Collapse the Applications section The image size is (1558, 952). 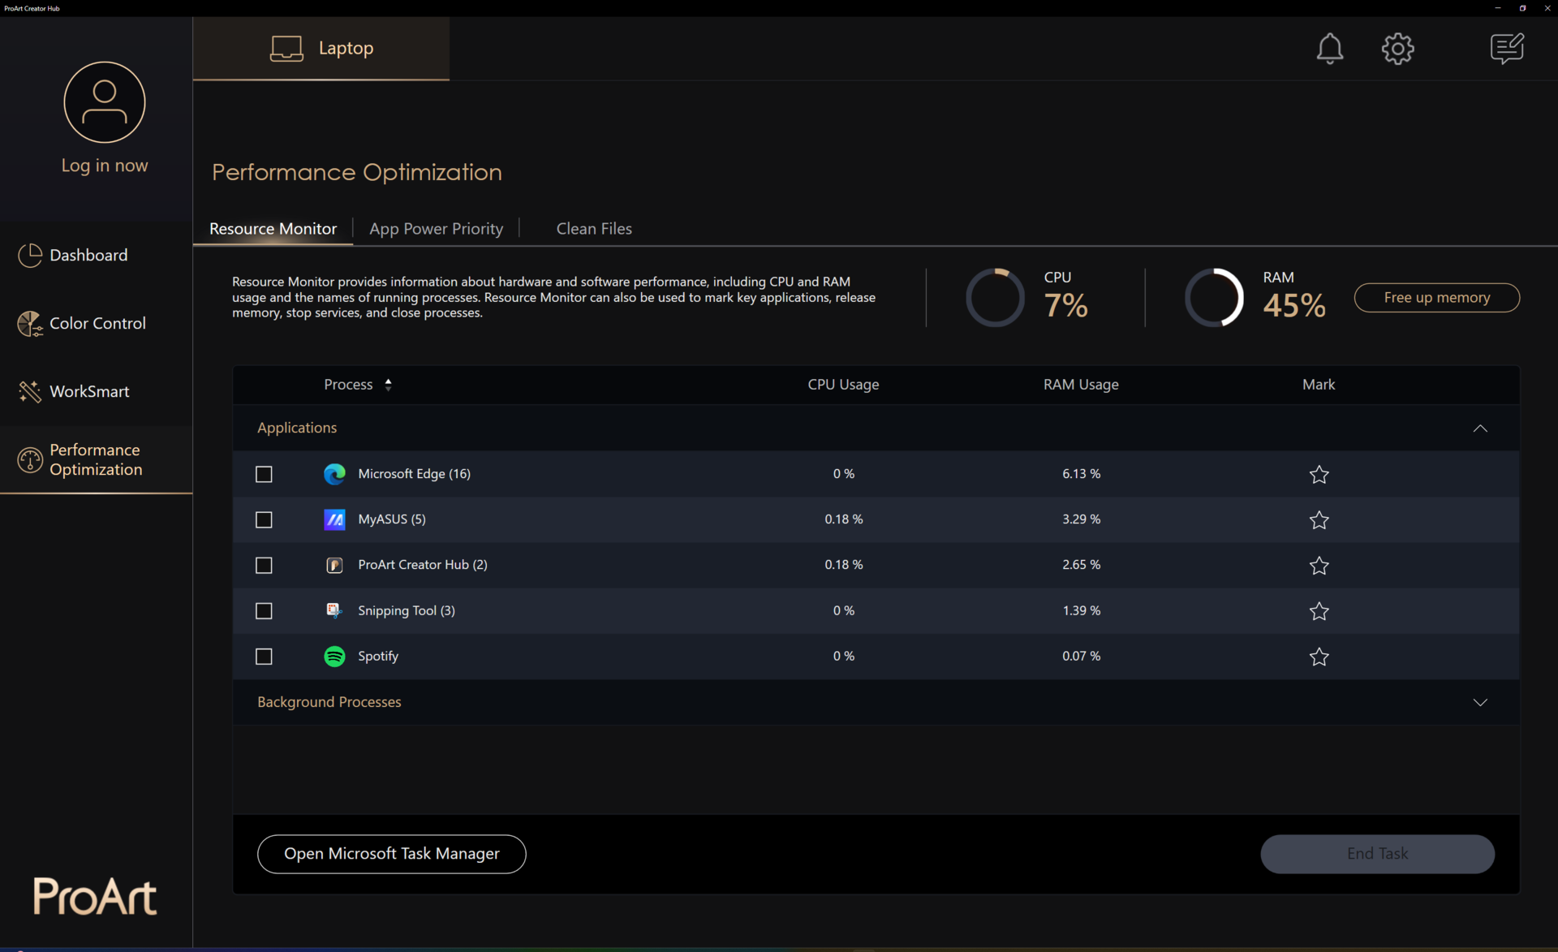1479,429
